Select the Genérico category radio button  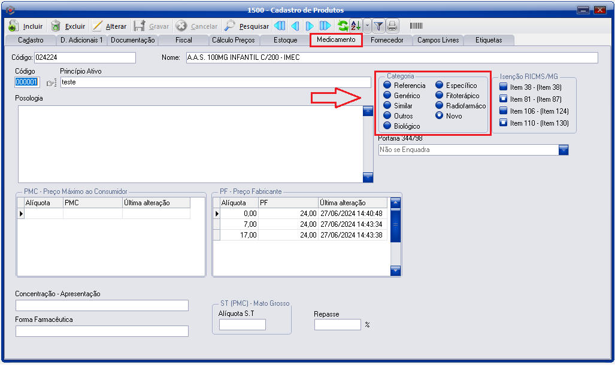[x=387, y=96]
